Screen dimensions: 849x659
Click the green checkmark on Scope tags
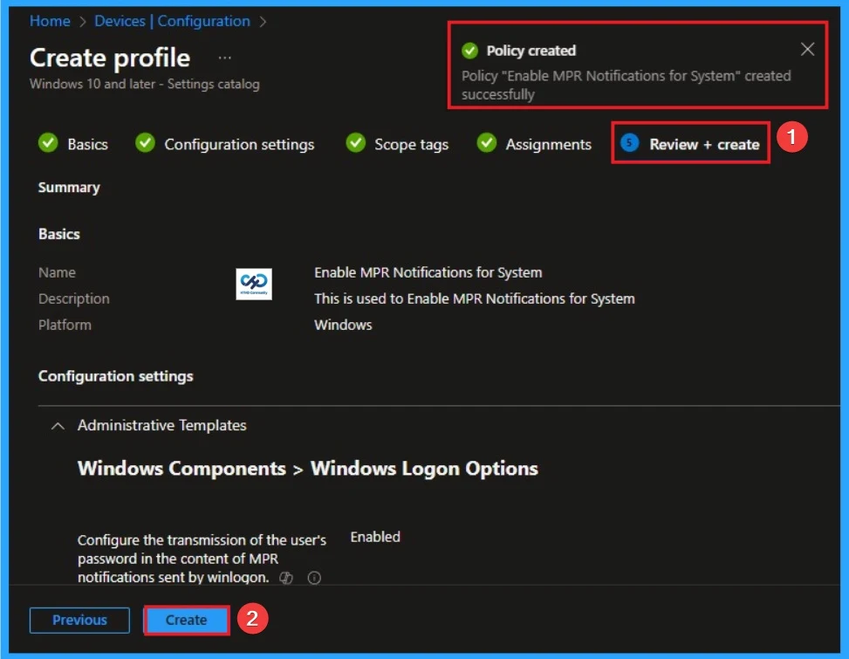click(358, 144)
